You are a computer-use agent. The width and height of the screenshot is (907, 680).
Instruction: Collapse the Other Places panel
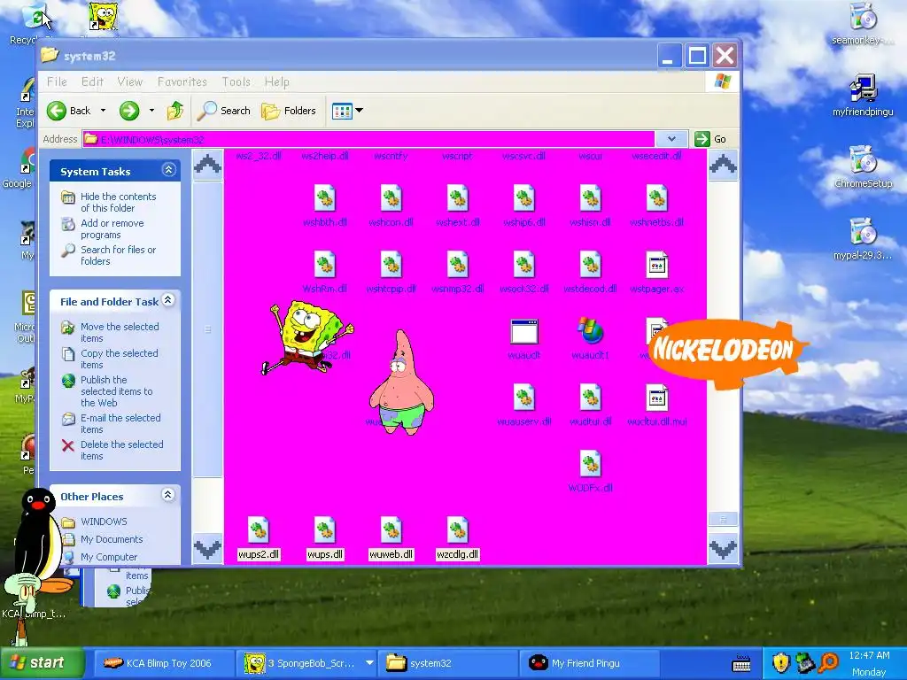167,494
